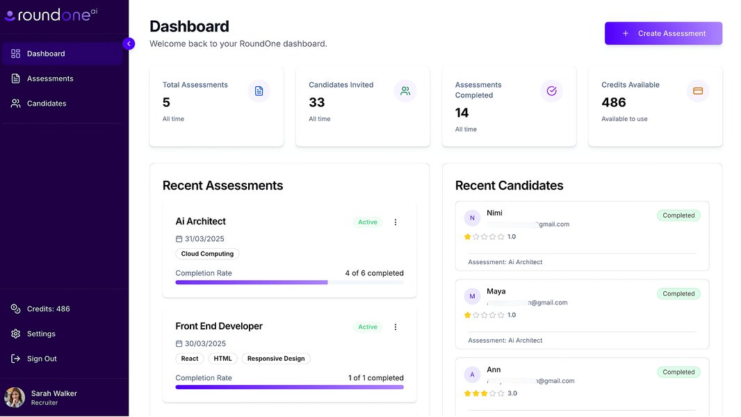Viewport: 741px width, 417px height.
Task: Click the Total Assessments value 5
Action: (x=166, y=102)
